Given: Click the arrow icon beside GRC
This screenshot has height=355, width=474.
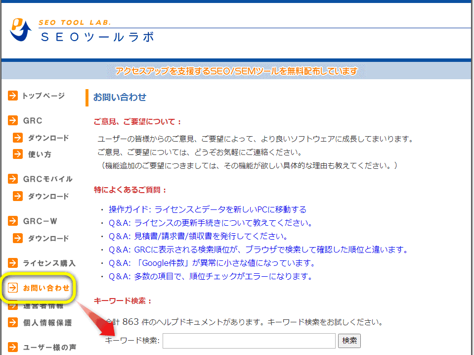Looking at the screenshot, I should 13,120.
